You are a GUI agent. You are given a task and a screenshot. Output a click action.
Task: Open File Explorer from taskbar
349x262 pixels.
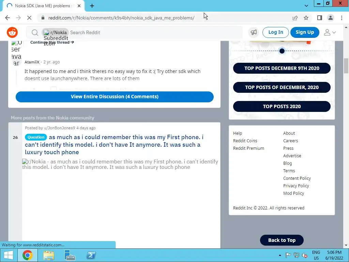(x=49, y=255)
